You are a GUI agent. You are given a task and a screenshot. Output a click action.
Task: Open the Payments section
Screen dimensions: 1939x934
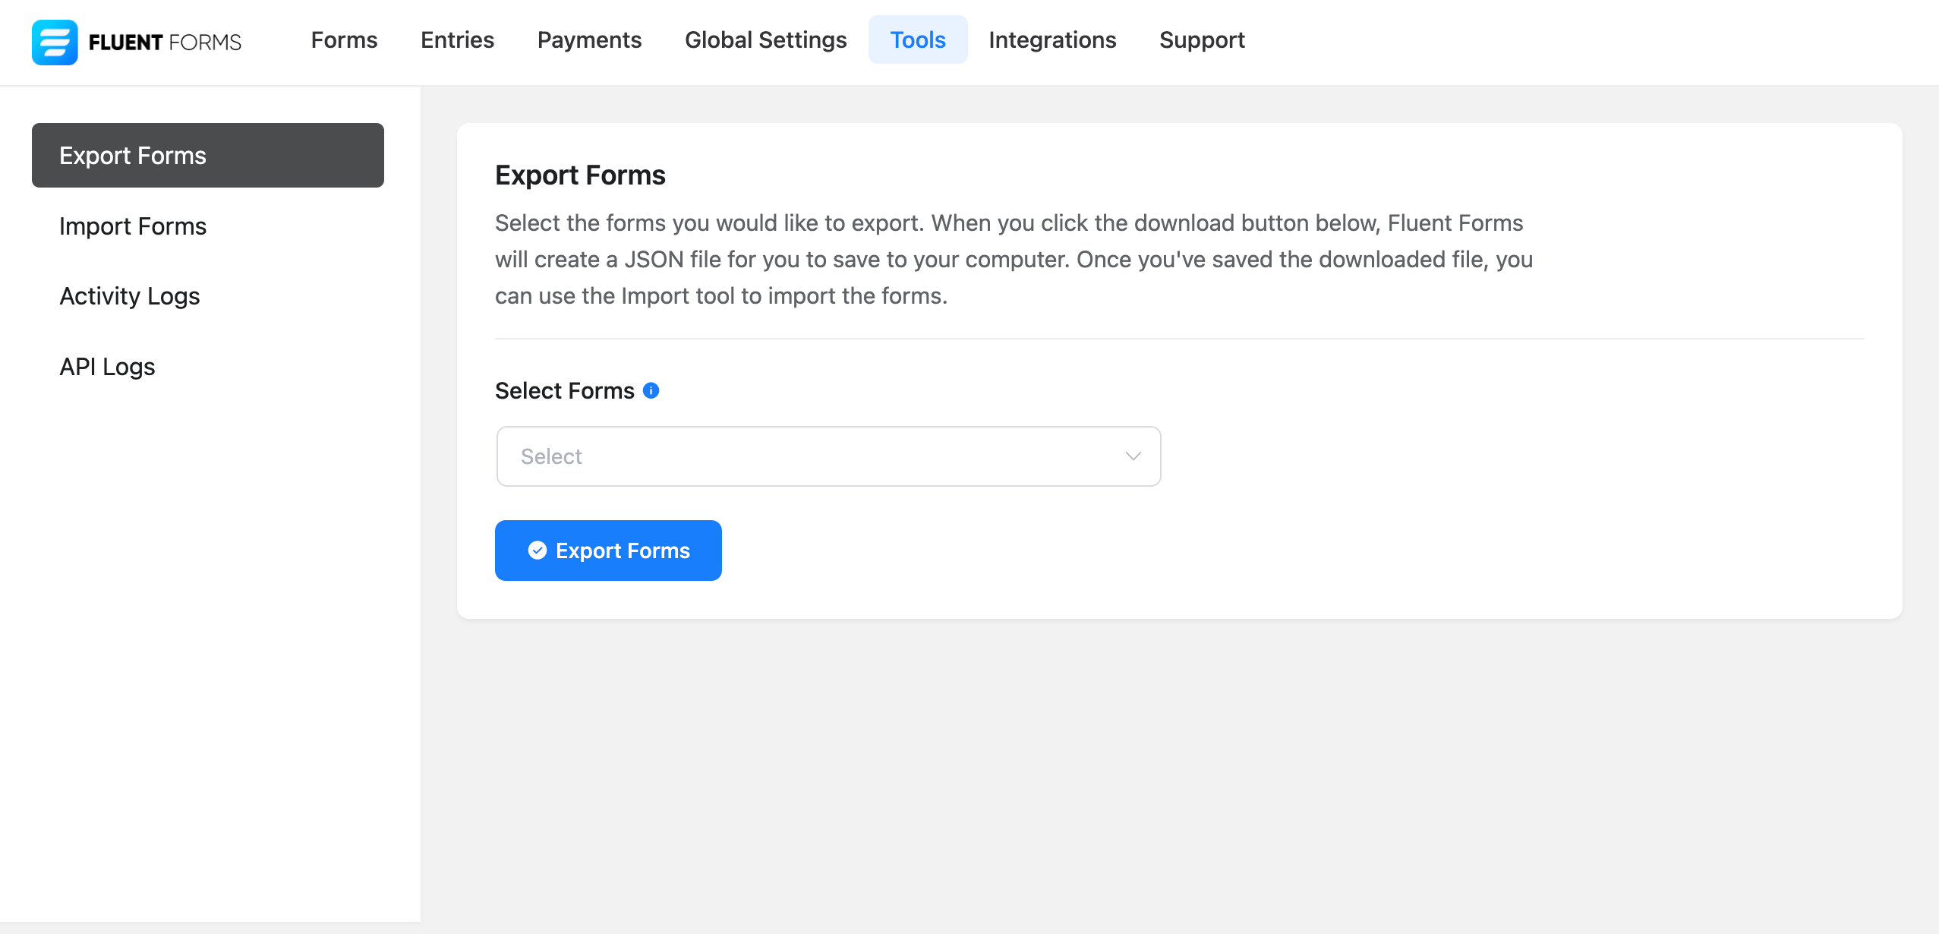point(589,39)
